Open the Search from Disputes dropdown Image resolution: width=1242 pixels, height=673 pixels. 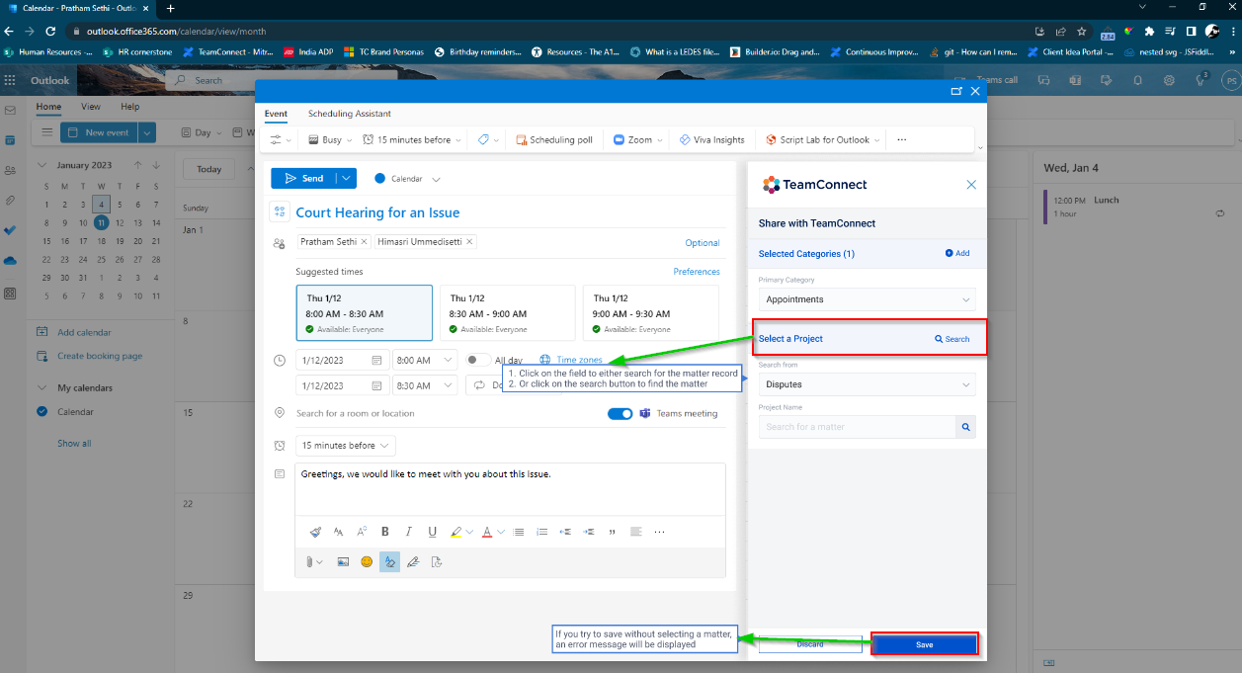pos(867,384)
